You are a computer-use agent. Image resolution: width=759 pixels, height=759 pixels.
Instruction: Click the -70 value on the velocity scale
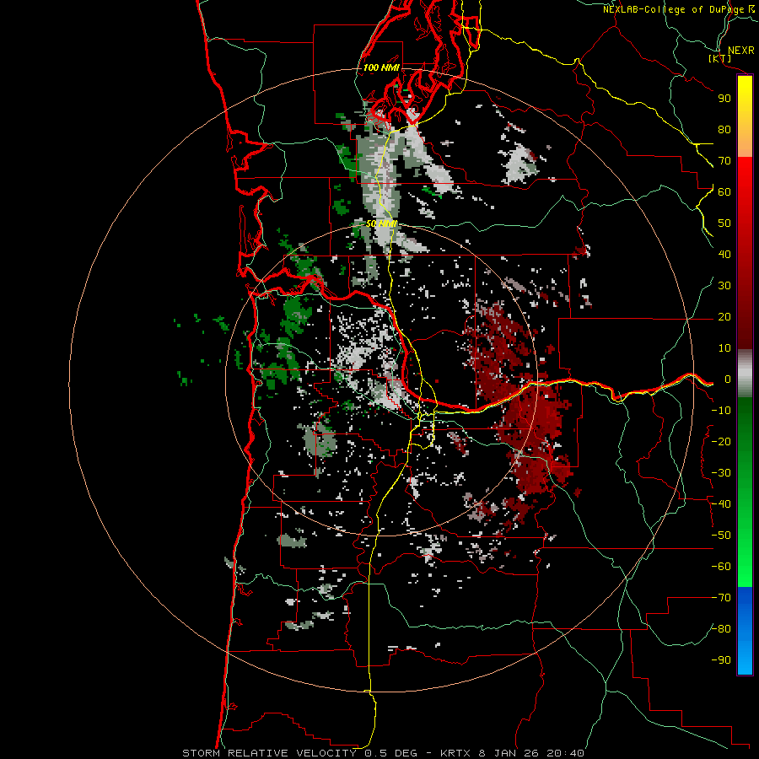721,598
